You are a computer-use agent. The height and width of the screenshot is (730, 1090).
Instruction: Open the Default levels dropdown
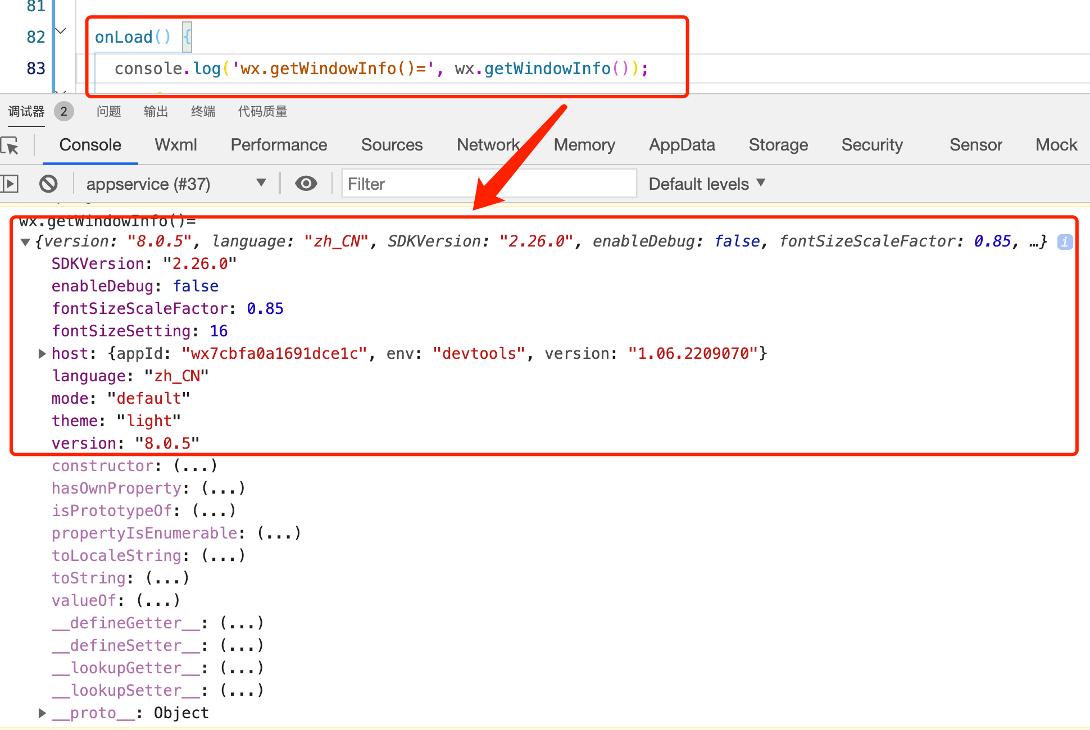pos(707,184)
